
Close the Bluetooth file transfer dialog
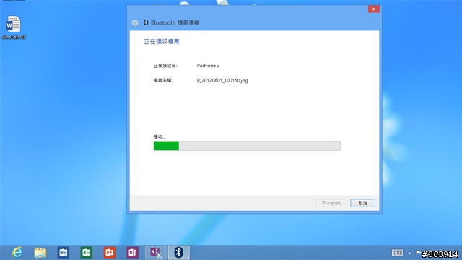coord(374,9)
